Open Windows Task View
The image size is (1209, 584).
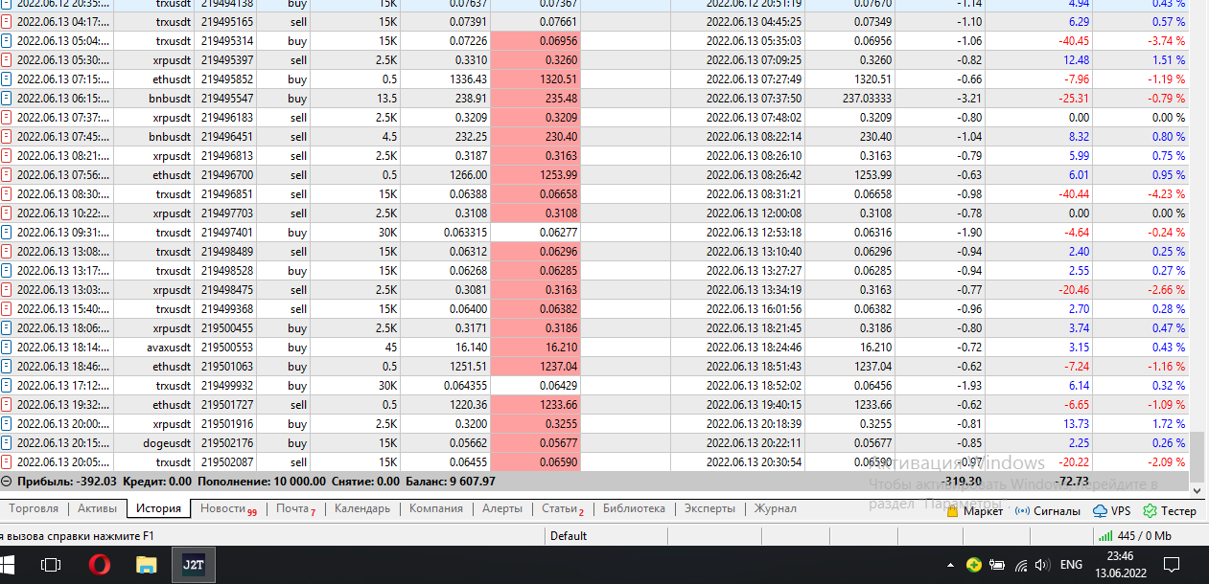pyautogui.click(x=51, y=565)
